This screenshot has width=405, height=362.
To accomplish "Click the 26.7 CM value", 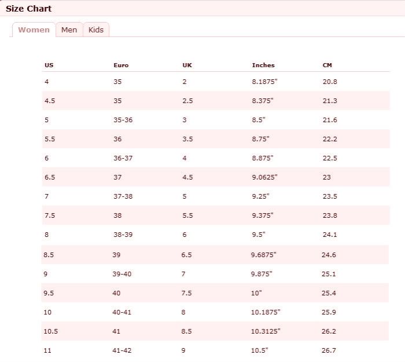I will tap(330, 350).
